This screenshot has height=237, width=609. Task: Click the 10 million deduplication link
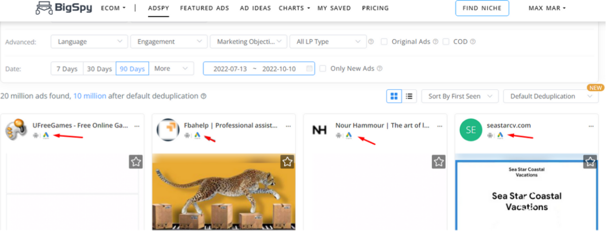[89, 96]
